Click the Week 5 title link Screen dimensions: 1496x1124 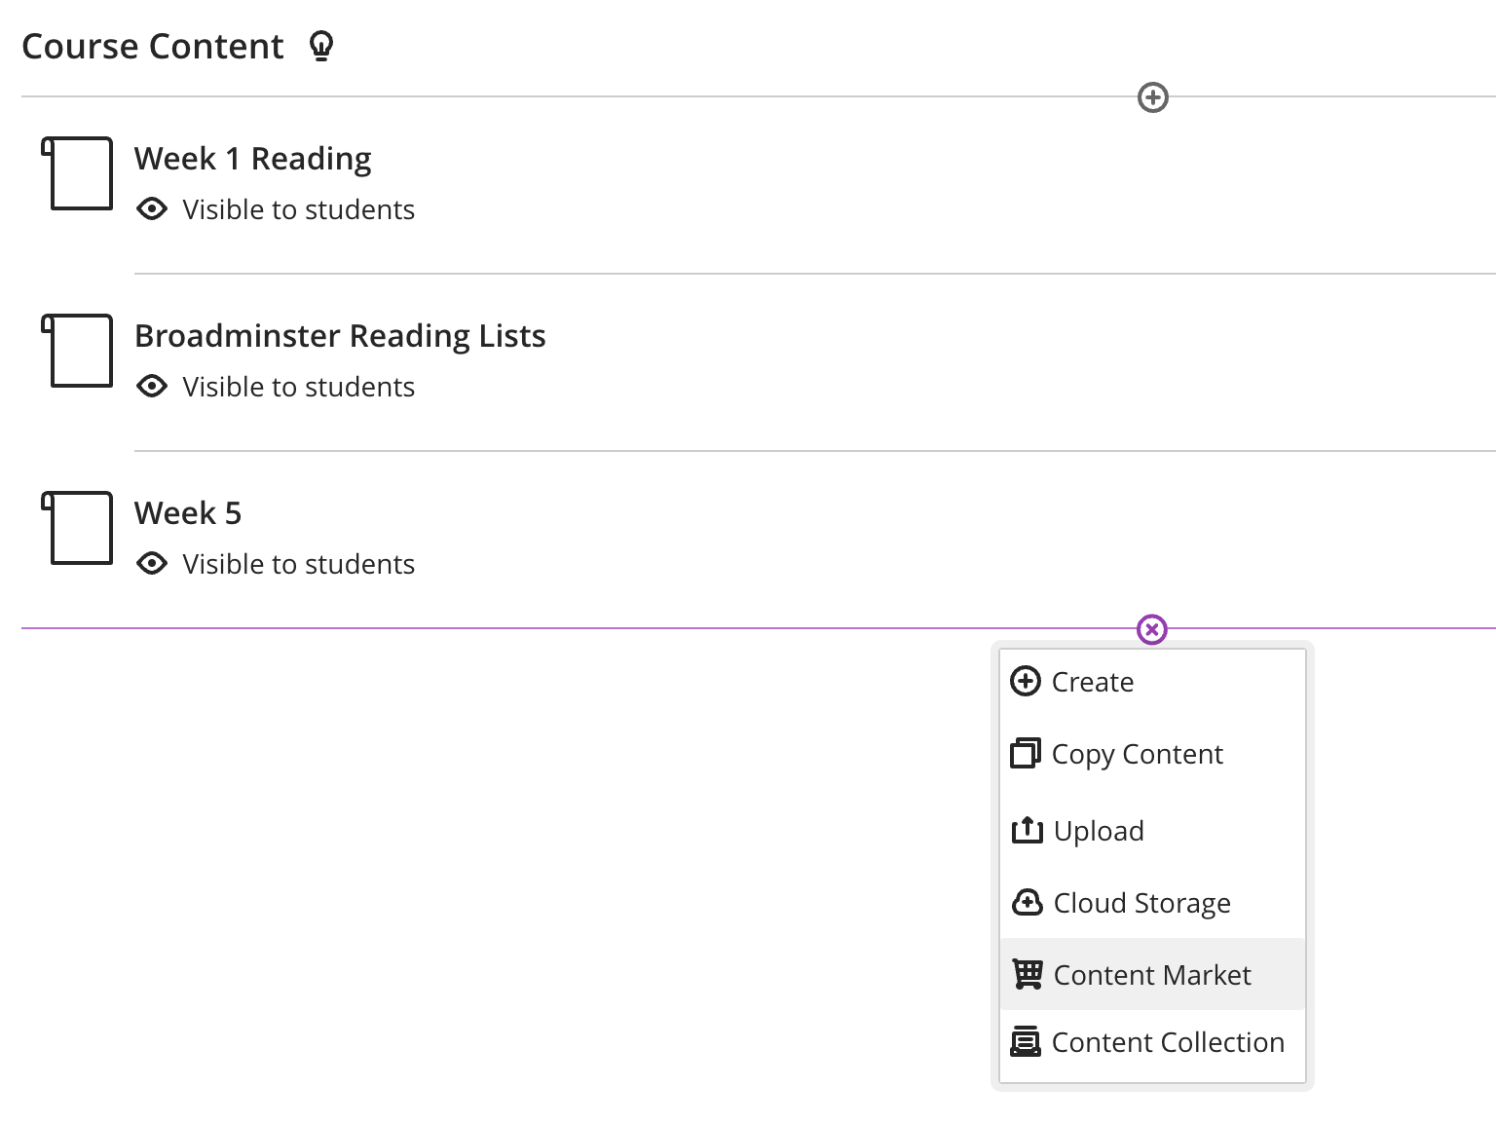[x=188, y=513]
